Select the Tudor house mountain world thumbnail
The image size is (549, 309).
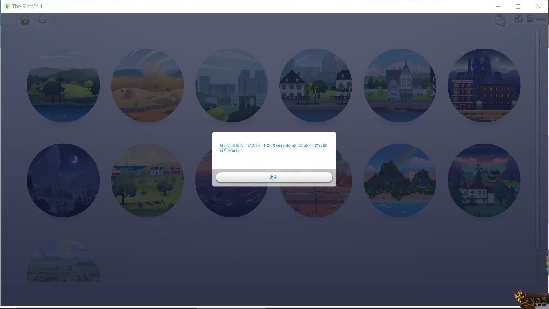(x=400, y=85)
